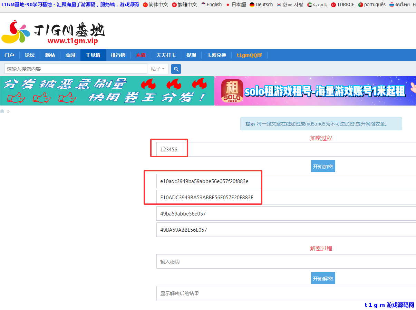416x310 pixels.
Task: Select the 排行榜 navigation item
Action: click(x=118, y=55)
